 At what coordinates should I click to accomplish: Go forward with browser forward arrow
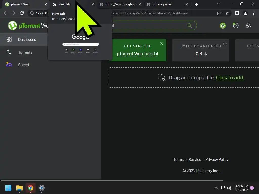14,13
